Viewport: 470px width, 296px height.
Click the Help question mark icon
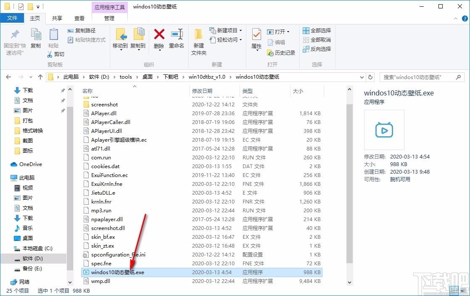[465, 18]
